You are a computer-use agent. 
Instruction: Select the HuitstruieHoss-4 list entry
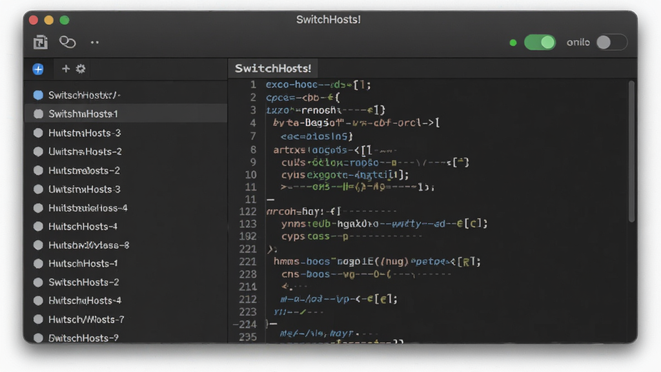127,208
